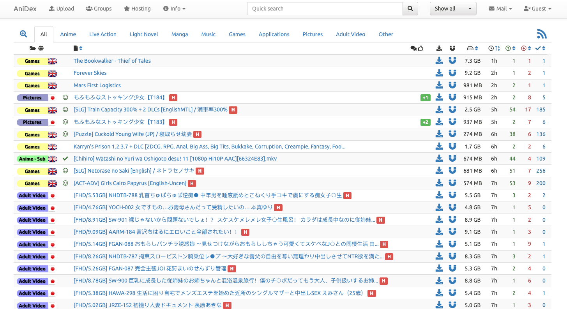Sort torrents by leechers using the red arrow
The image size is (567, 309).
point(526,48)
